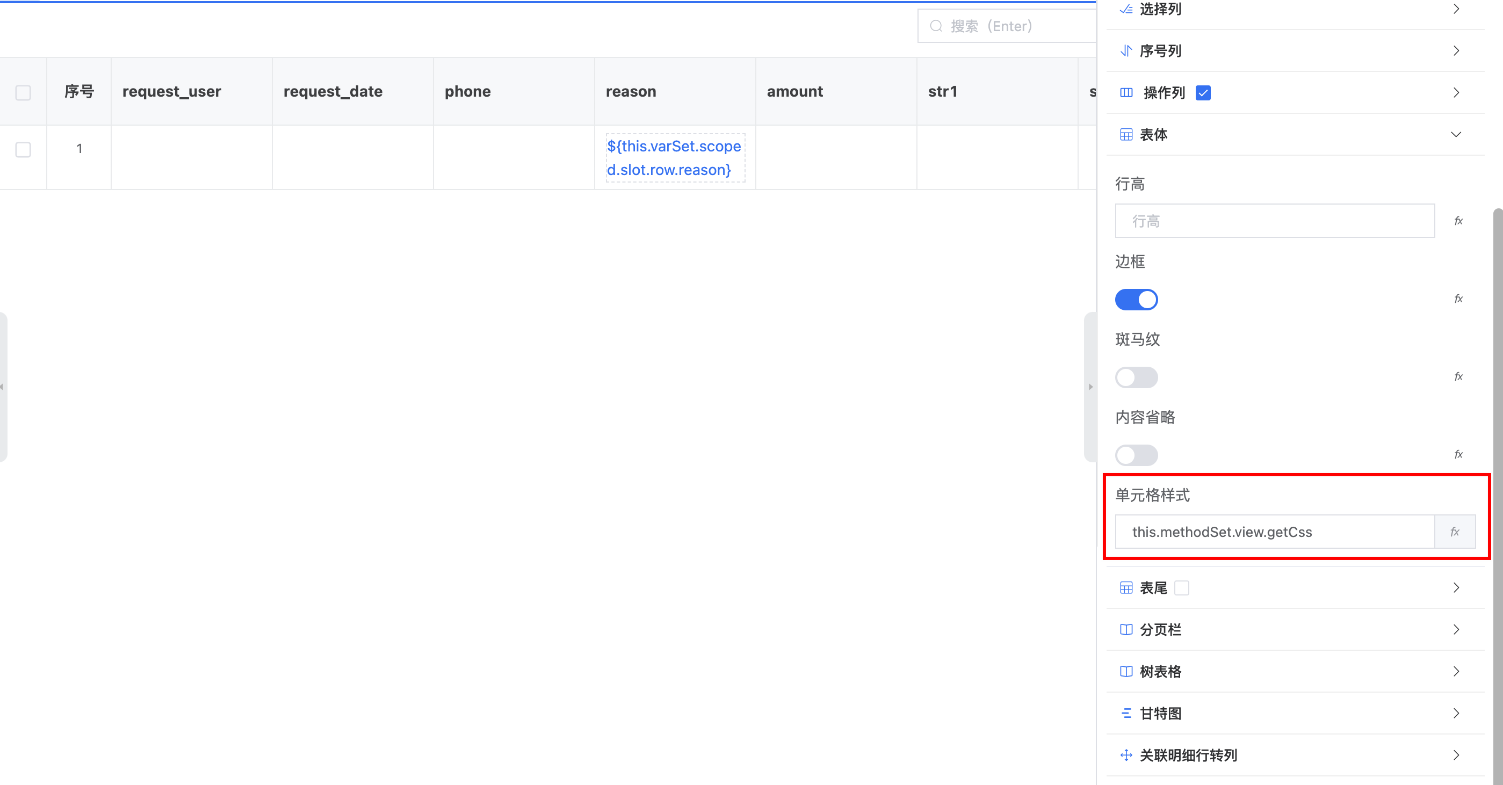
Task: Toggle the 边框 border switch off
Action: pos(1136,299)
